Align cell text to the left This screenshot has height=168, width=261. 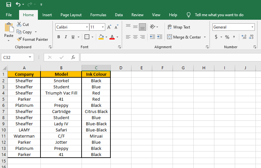click(128, 37)
